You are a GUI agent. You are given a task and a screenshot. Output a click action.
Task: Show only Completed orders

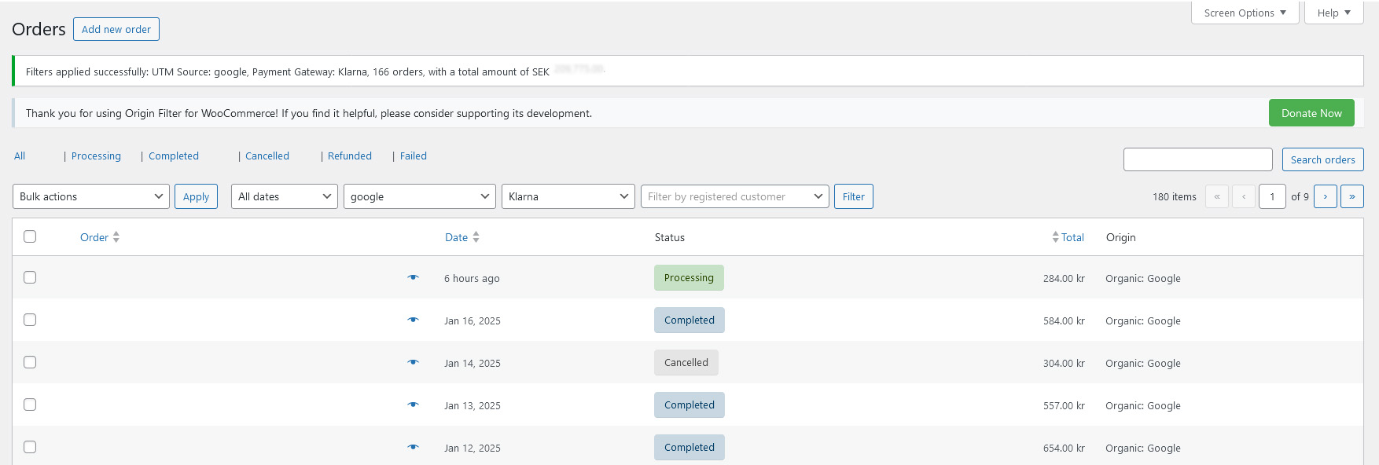tap(174, 156)
